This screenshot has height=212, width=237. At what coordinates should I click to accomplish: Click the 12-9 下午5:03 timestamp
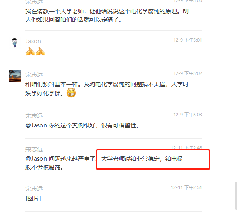pyautogui.click(x=187, y=115)
